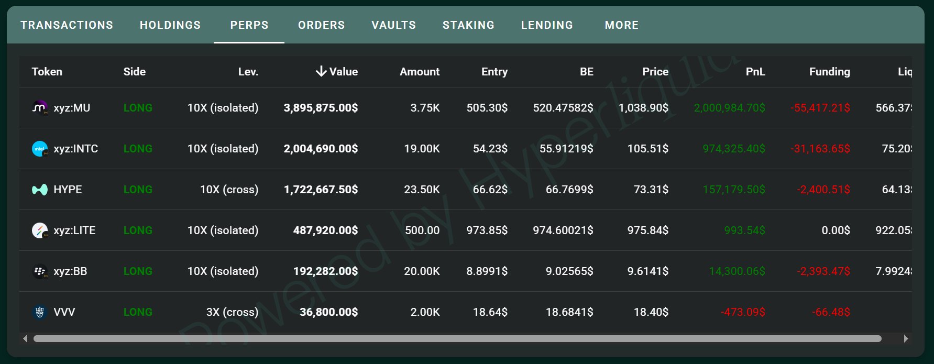Open the Vaults tab

click(394, 25)
